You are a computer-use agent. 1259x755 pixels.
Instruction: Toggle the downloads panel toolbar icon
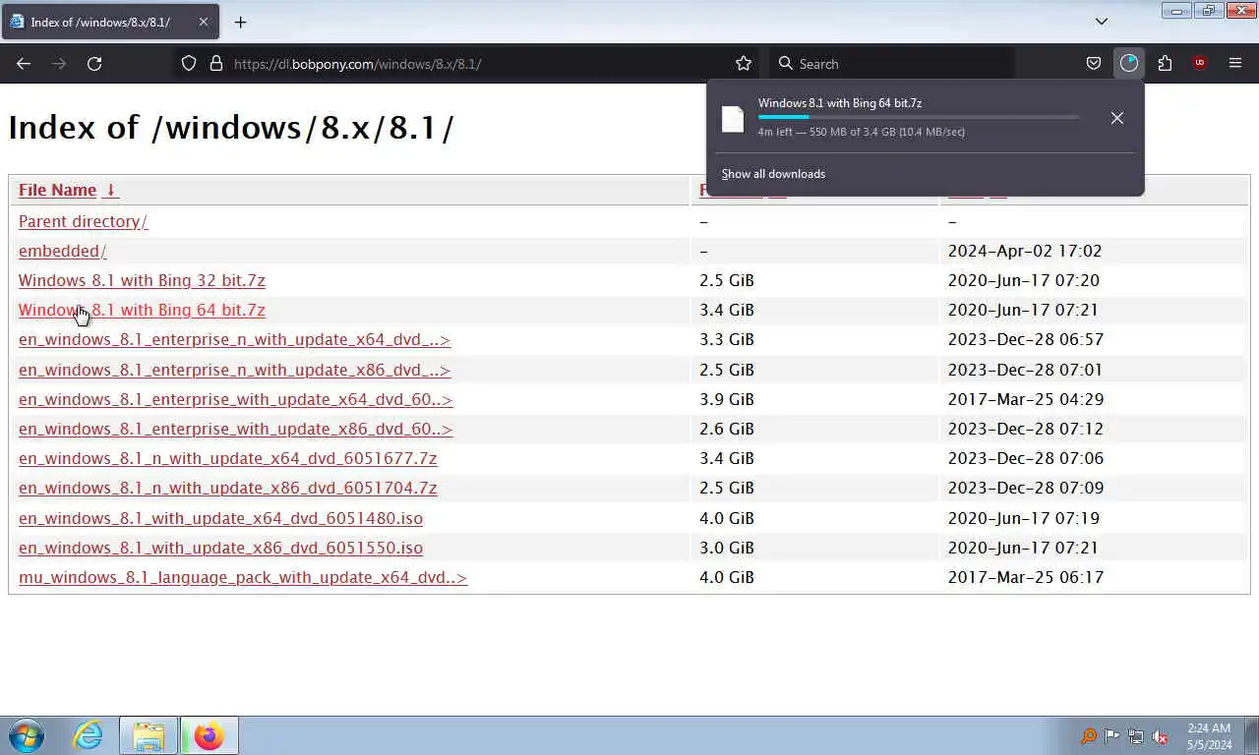(x=1129, y=63)
